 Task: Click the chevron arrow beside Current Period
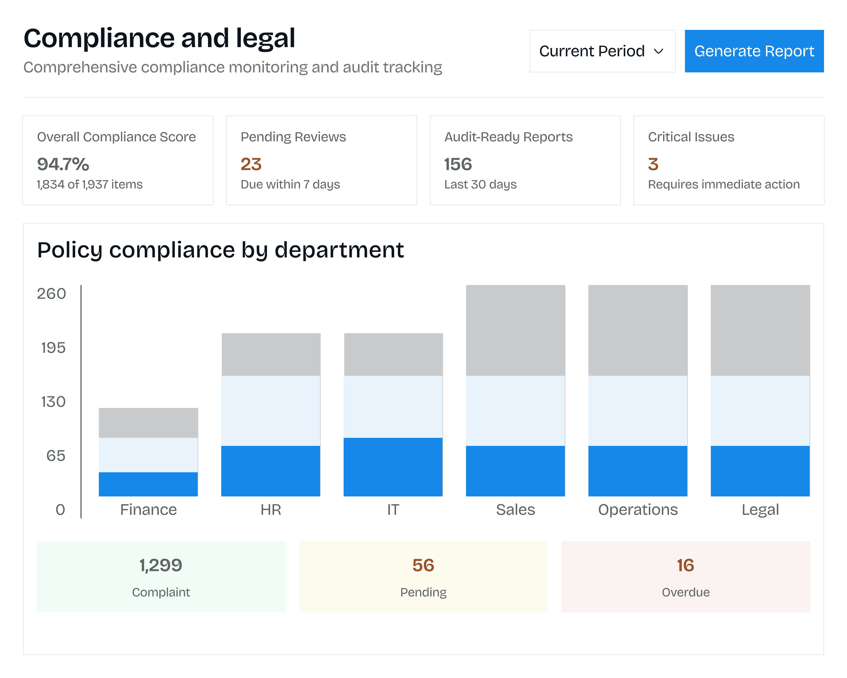pyautogui.click(x=659, y=51)
